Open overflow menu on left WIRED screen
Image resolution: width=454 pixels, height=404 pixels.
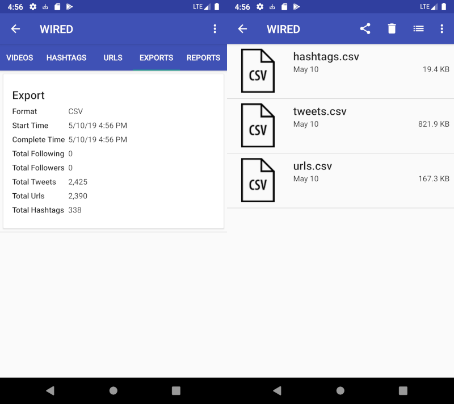(215, 29)
